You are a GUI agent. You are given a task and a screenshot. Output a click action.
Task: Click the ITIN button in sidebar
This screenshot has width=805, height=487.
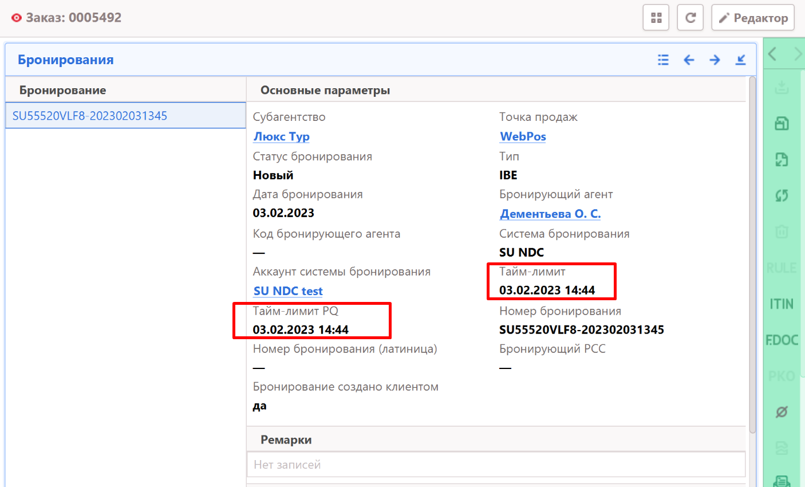click(782, 304)
